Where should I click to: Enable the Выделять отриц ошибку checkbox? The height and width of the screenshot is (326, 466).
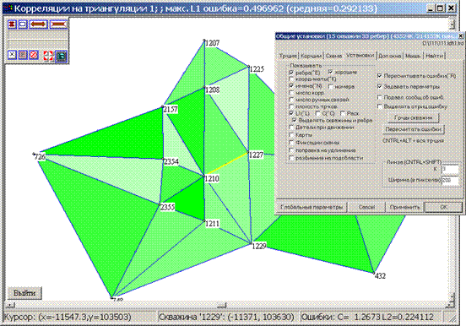coord(380,106)
